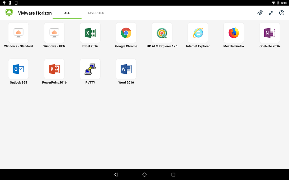The height and width of the screenshot is (180, 289).
Task: Click the connection settings icon in header
Action: pyautogui.click(x=271, y=13)
